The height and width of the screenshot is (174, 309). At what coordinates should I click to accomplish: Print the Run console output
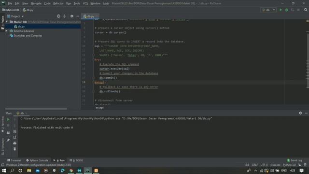[x=14, y=143]
